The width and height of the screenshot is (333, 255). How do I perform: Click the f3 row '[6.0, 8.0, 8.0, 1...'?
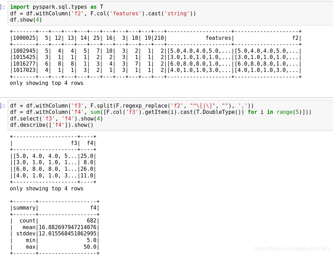pos(45,169)
